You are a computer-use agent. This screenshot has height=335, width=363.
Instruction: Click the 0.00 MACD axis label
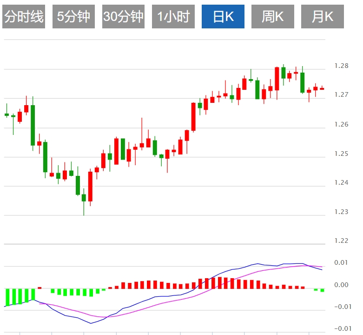(342, 285)
